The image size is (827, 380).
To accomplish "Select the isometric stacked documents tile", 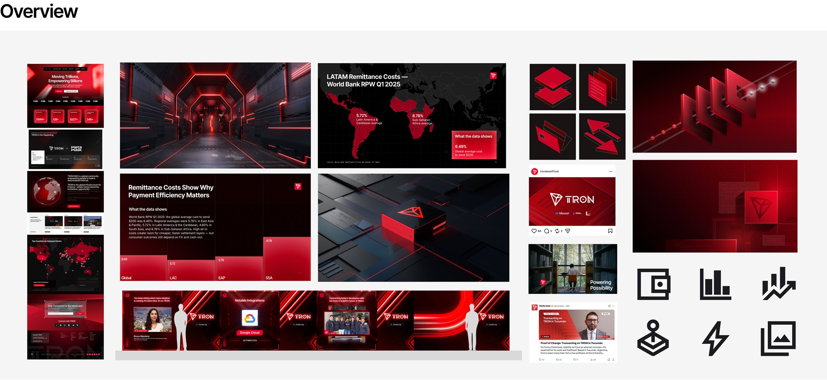I will point(602,87).
